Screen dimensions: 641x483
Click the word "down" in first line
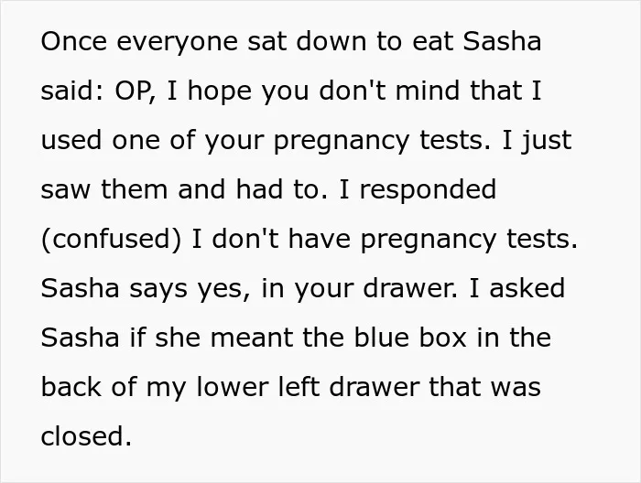pos(331,41)
